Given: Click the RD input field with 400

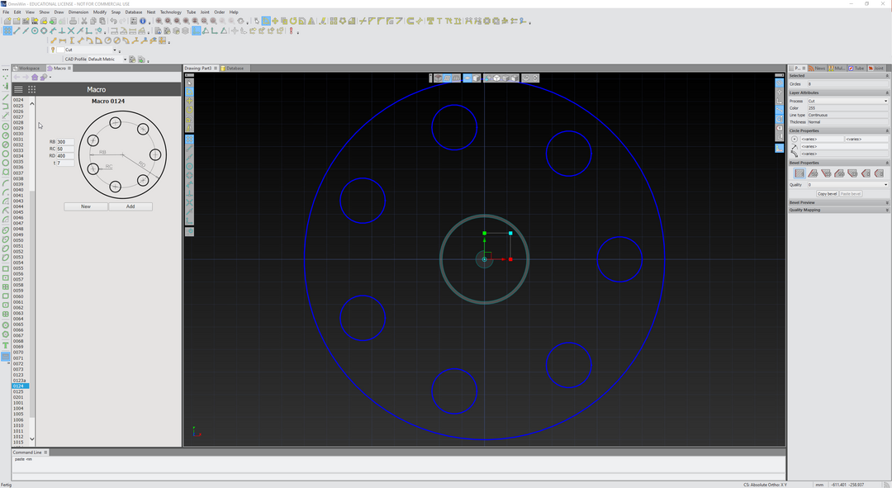Looking at the screenshot, I should (x=65, y=155).
